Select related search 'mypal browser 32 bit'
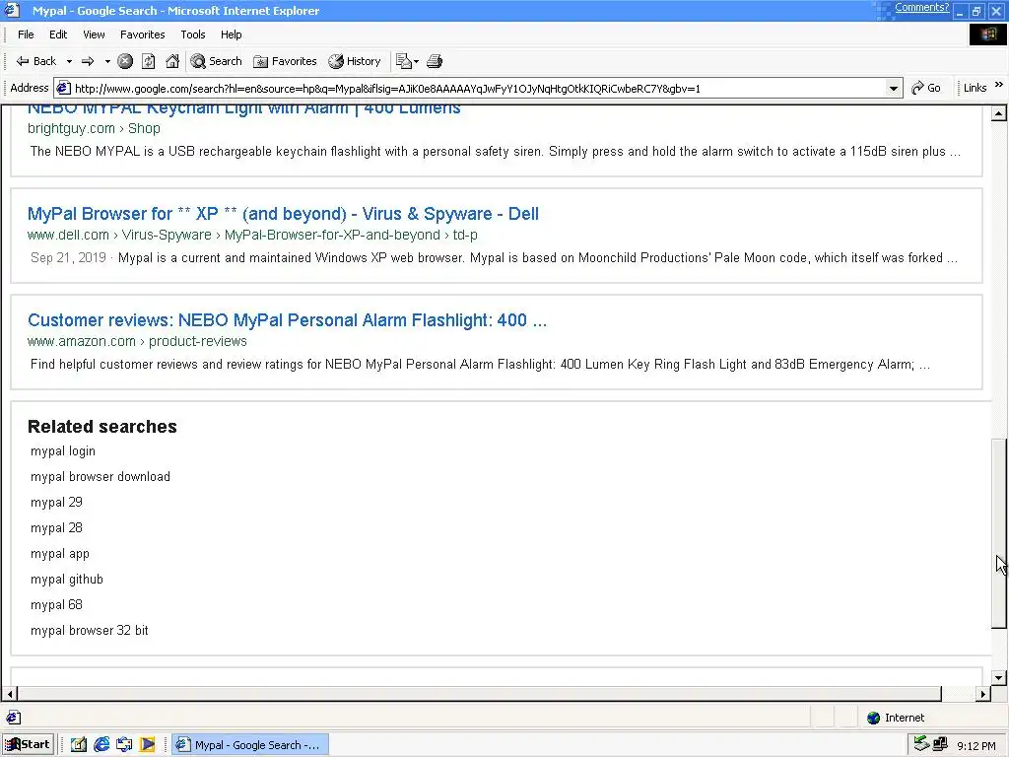The image size is (1009, 757). (x=90, y=631)
